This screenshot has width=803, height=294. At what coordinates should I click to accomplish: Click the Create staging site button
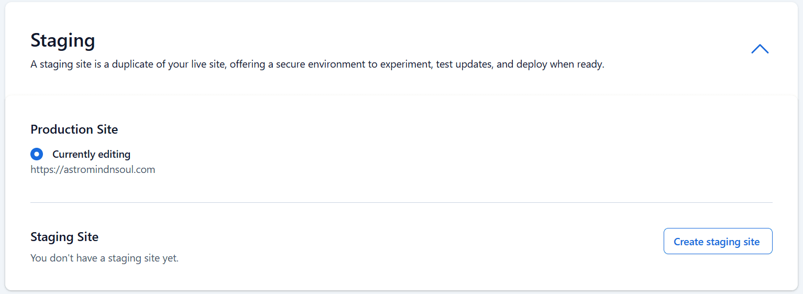coord(718,241)
